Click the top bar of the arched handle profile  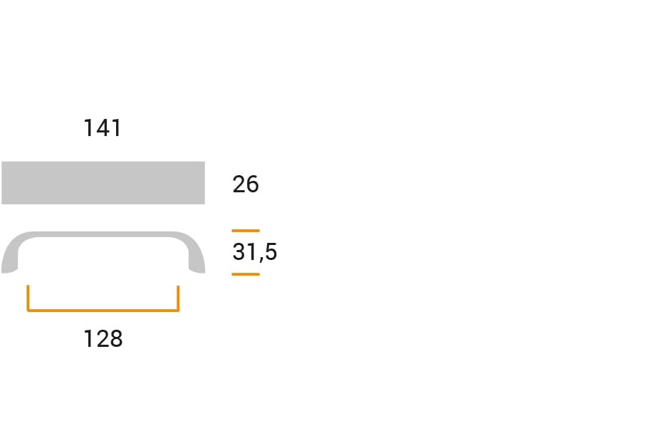[103, 235]
